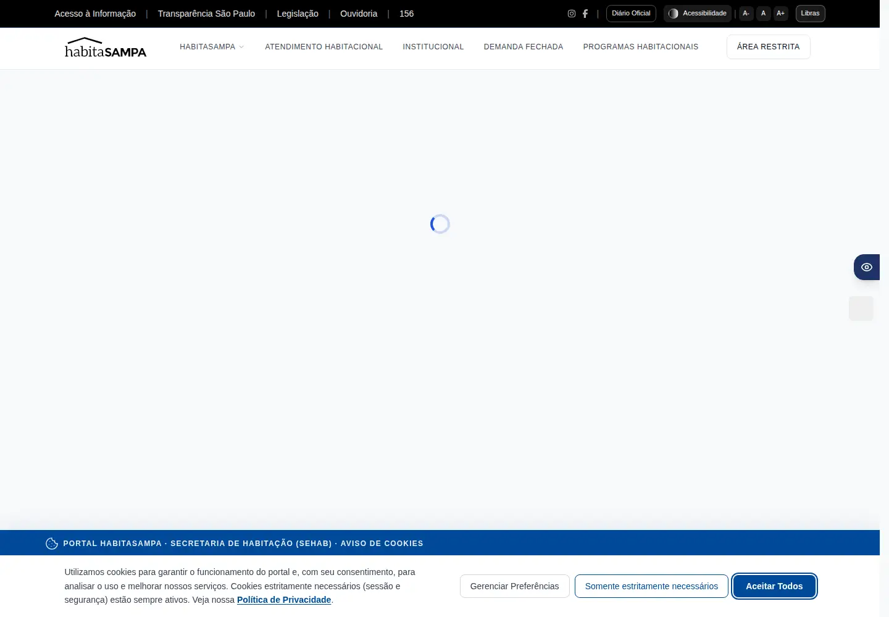Open the Atendimento Habitacional menu
The height and width of the screenshot is (617, 889).
(324, 47)
